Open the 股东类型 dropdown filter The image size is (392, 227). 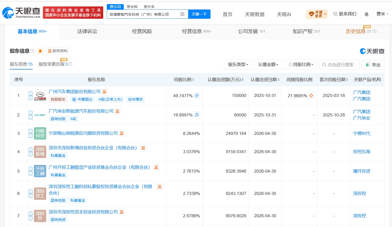tap(238, 65)
